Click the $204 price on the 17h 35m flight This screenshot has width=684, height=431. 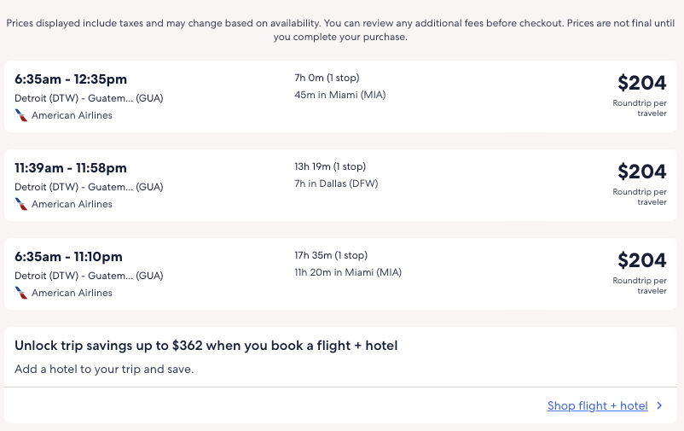(x=641, y=260)
